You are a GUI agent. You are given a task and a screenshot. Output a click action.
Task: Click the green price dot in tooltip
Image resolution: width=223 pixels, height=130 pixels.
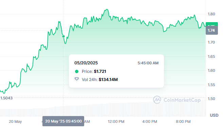(x=77, y=71)
